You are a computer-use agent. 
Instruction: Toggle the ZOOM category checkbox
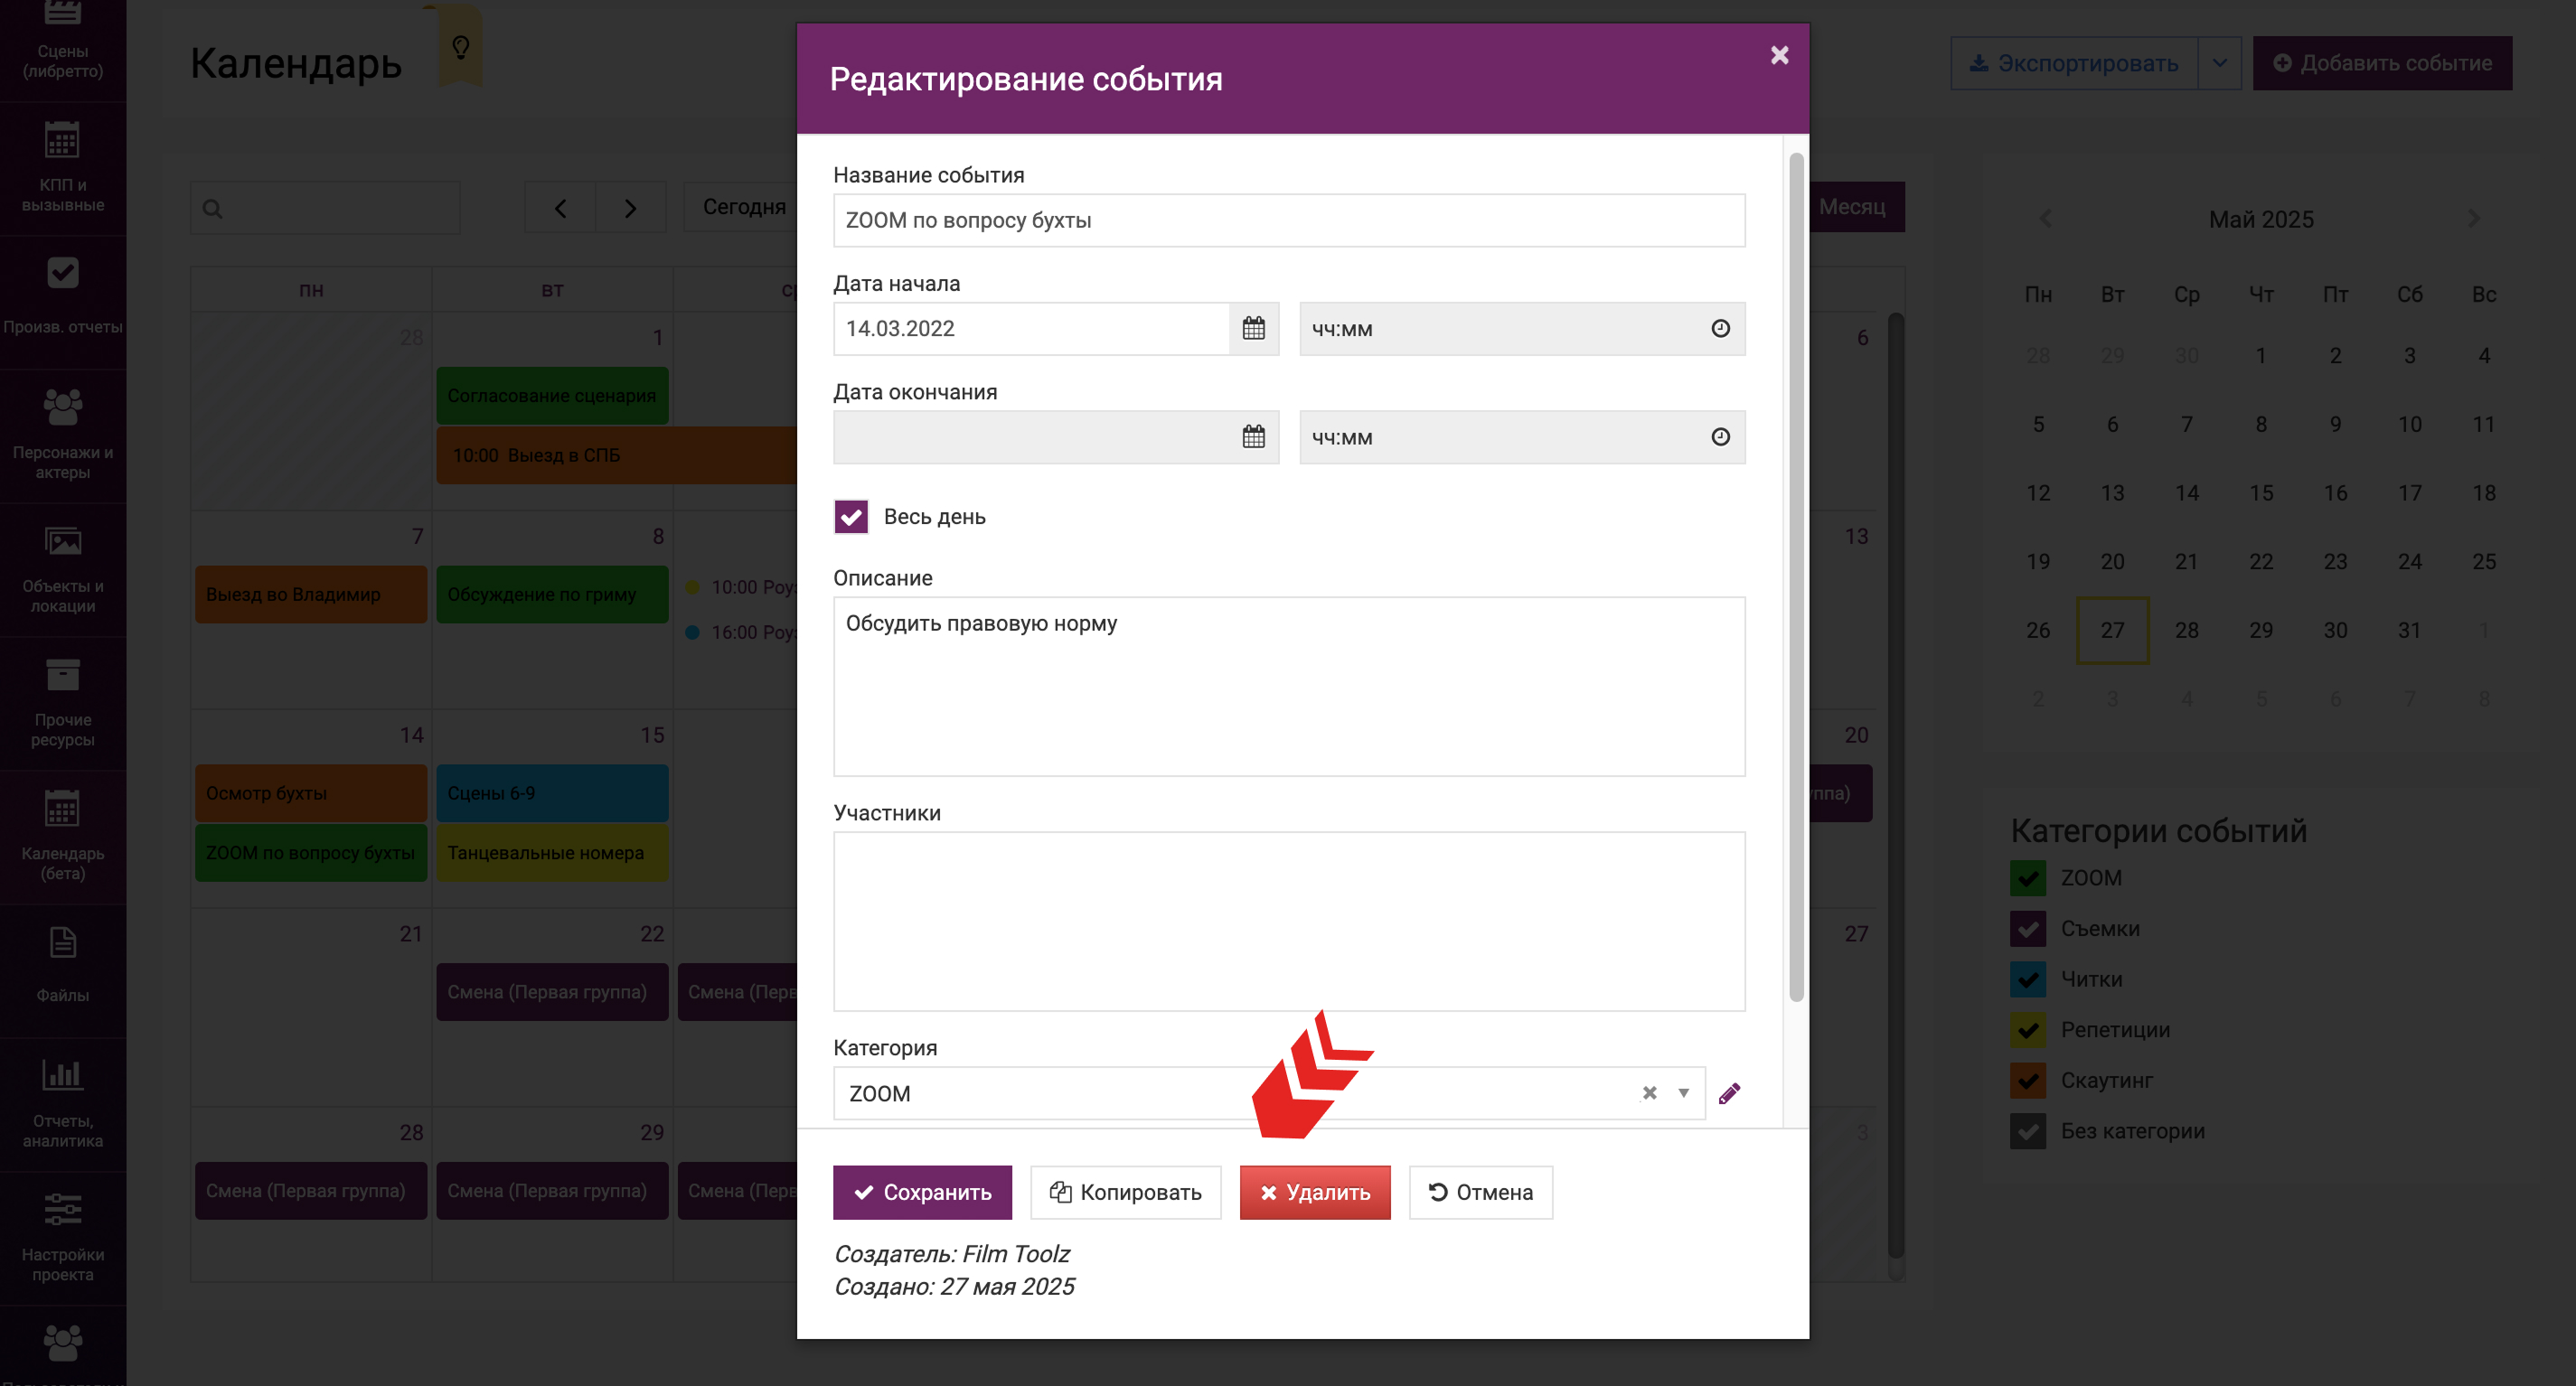[x=2028, y=877]
